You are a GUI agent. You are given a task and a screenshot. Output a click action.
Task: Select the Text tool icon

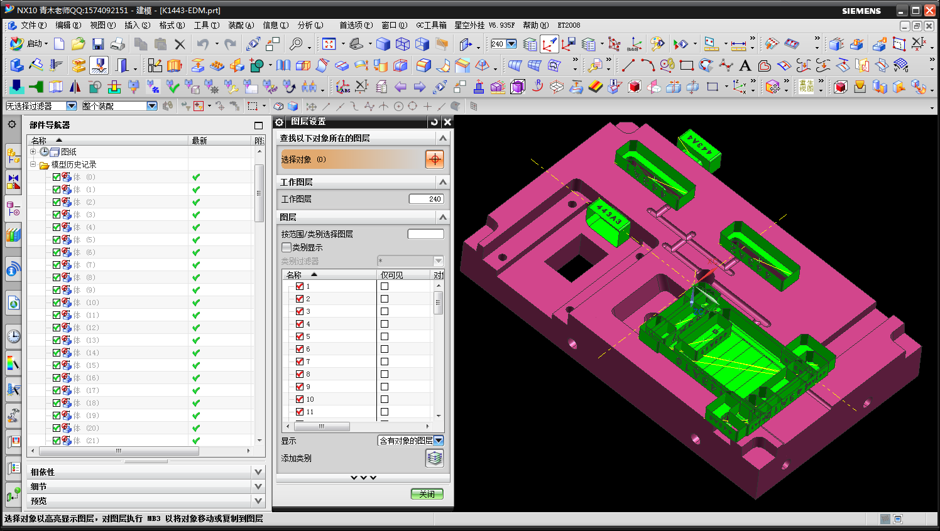tap(745, 65)
